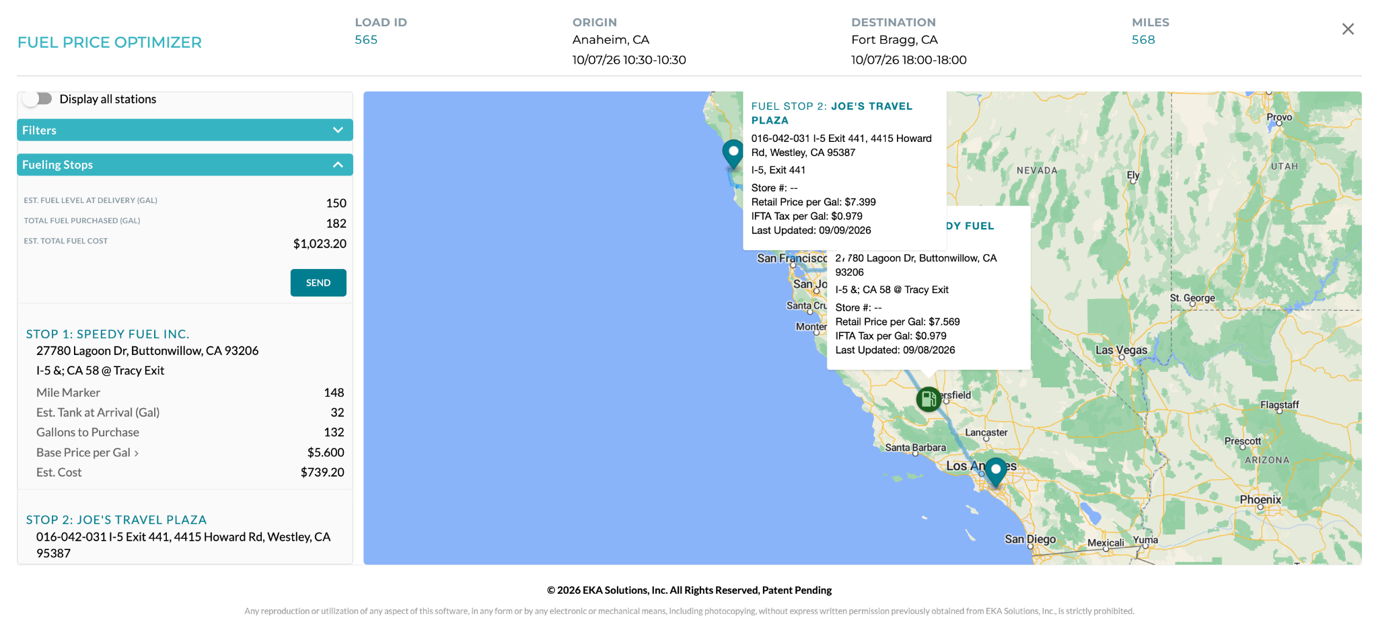Click the Flagstaff label on the map
Image resolution: width=1378 pixels, height=624 pixels.
click(1279, 405)
